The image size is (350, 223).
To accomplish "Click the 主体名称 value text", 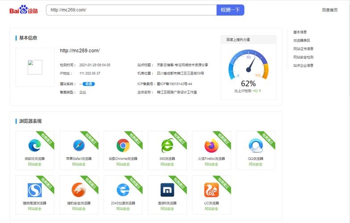I will tap(177, 92).
